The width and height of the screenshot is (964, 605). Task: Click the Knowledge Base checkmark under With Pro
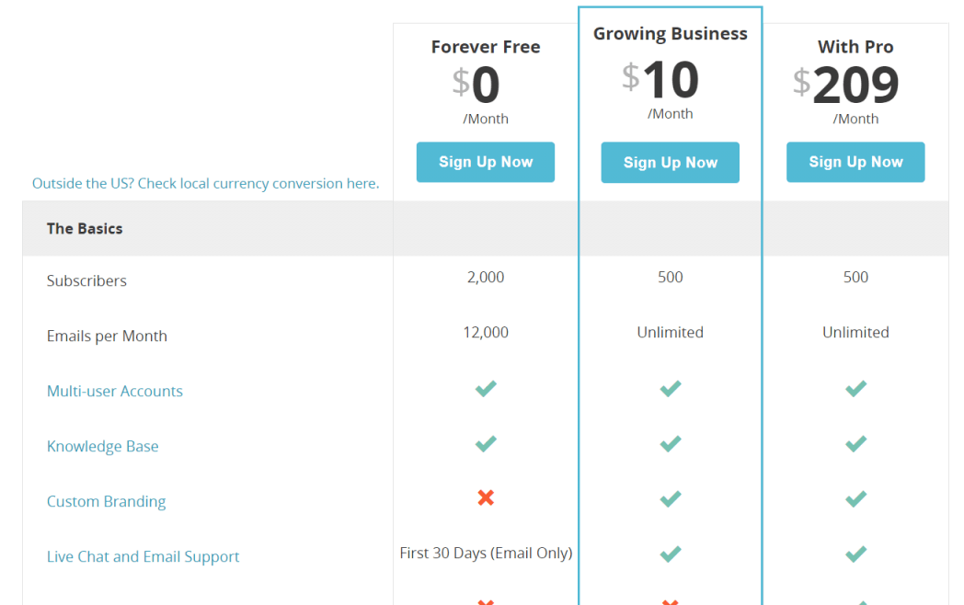tap(855, 443)
